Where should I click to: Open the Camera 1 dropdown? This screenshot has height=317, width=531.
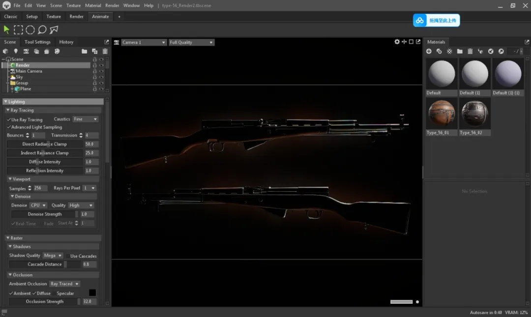pyautogui.click(x=144, y=42)
